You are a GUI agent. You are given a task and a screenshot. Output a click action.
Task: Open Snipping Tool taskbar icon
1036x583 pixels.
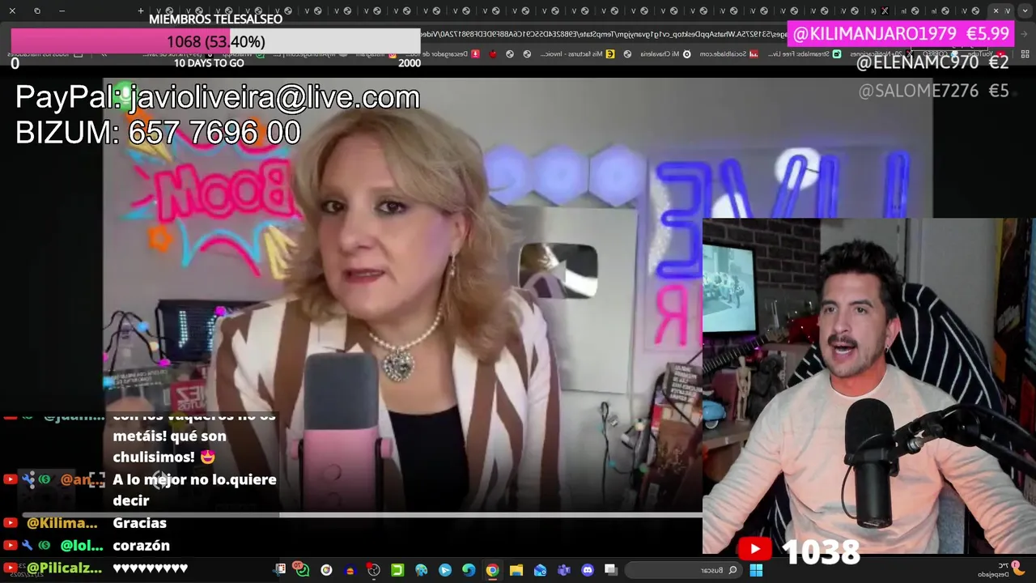(x=279, y=569)
